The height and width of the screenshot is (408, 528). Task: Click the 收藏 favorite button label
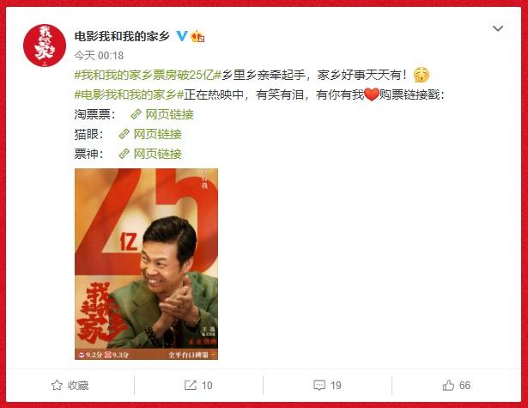pos(78,386)
